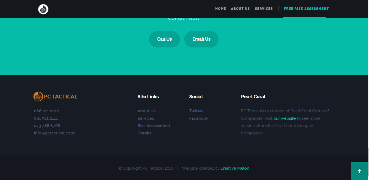369x180 pixels.
Task: Open the Creative Melon credit link
Action: point(235,168)
